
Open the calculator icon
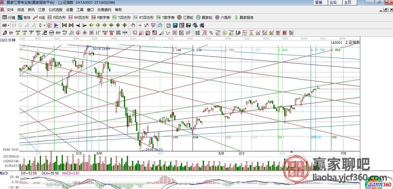coord(175,25)
